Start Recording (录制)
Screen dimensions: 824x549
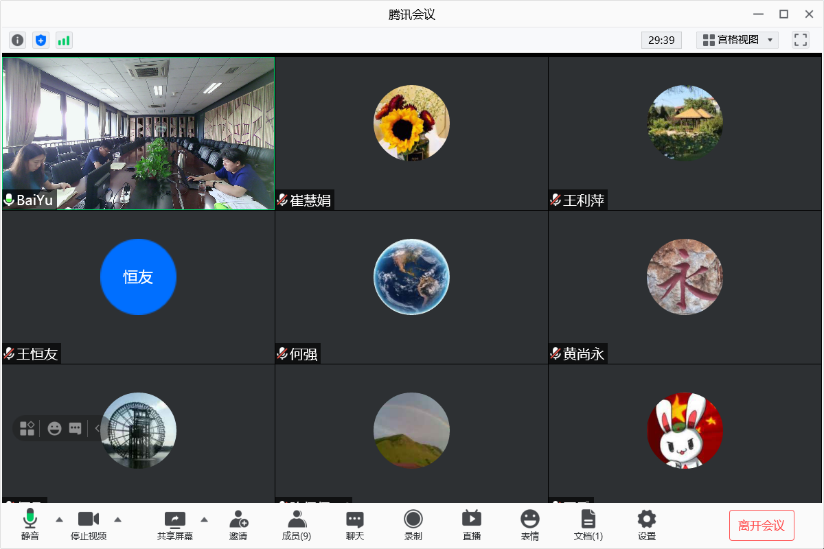pyautogui.click(x=413, y=525)
